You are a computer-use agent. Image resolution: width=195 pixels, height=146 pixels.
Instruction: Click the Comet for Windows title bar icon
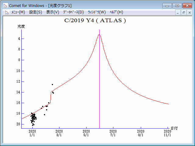click(x=5, y=5)
